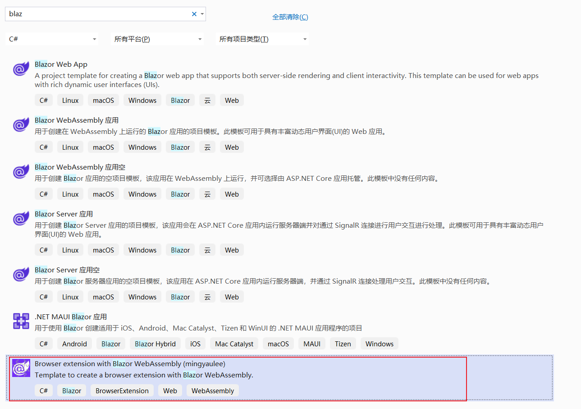Click the Blazor Web App template icon
The height and width of the screenshot is (409, 581).
[x=21, y=69]
